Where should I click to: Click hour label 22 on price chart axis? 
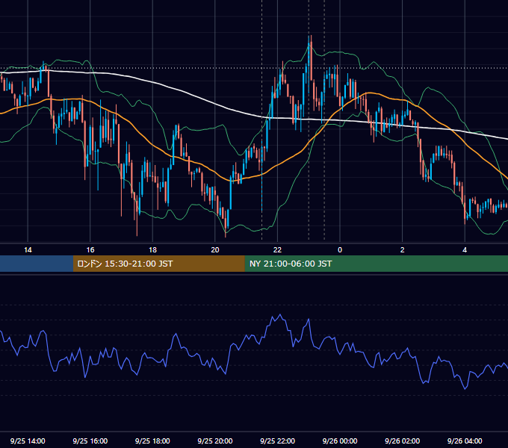click(x=277, y=250)
